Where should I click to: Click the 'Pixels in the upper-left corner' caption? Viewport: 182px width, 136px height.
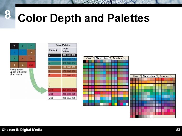tap(18, 72)
